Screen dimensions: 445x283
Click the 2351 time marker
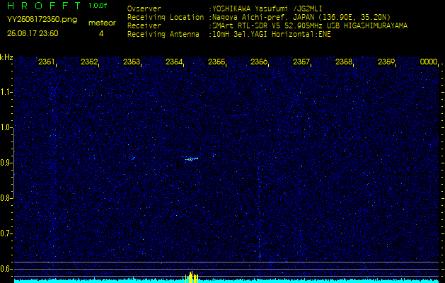click(46, 62)
